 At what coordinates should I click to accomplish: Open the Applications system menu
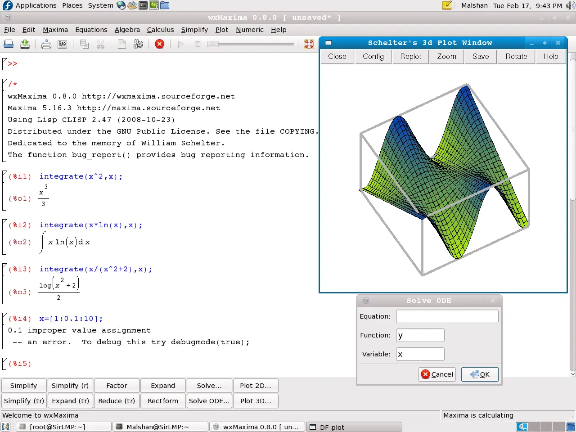coord(36,5)
